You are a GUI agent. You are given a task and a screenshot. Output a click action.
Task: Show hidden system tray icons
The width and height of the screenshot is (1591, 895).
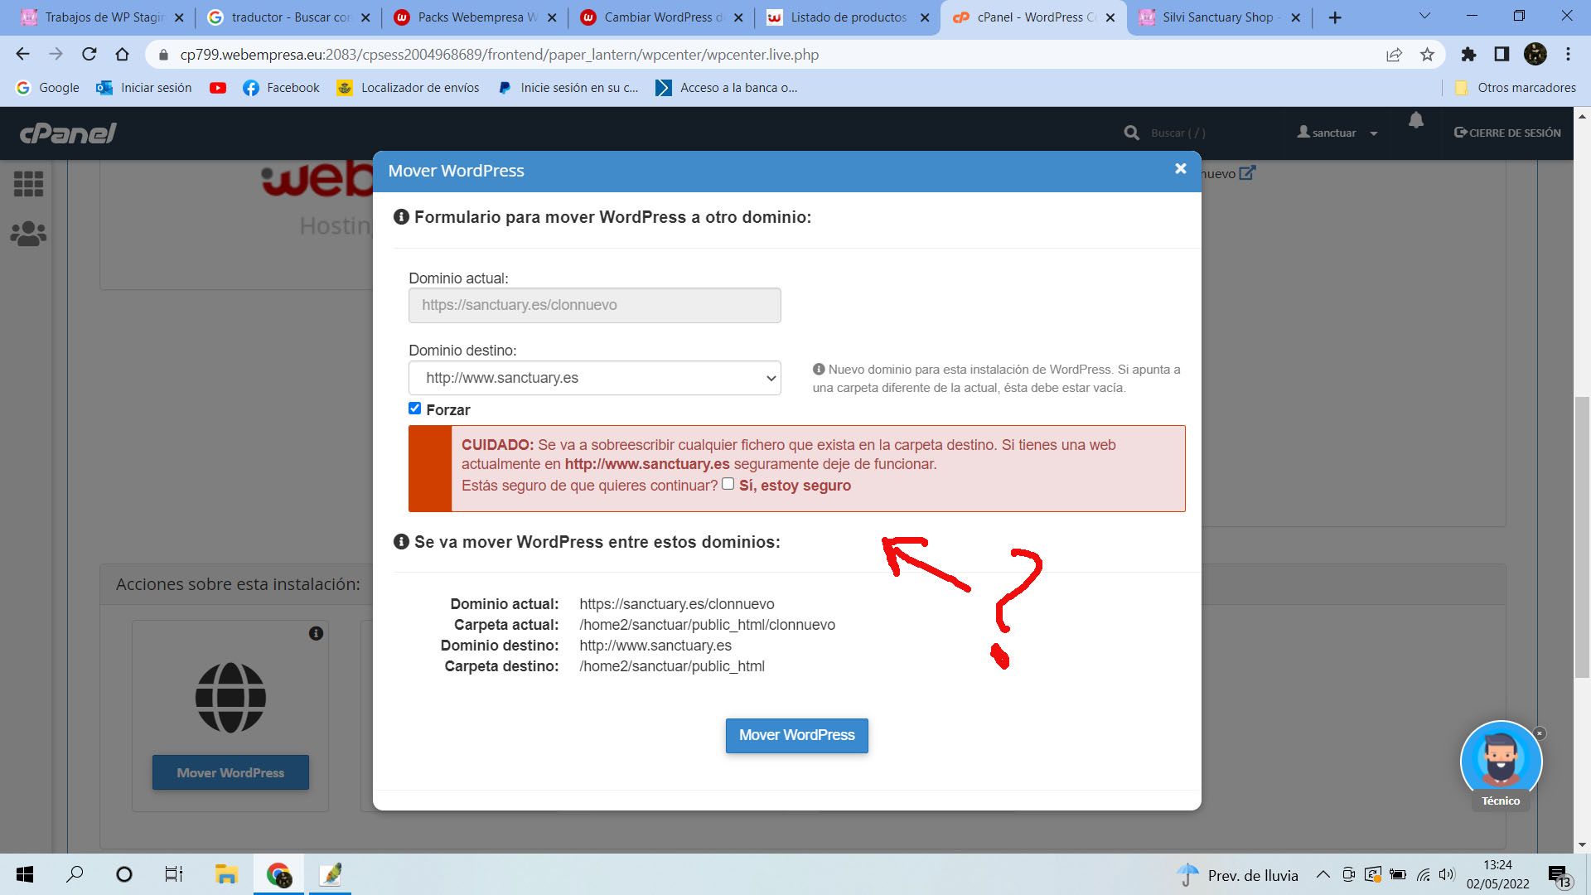[1323, 874]
